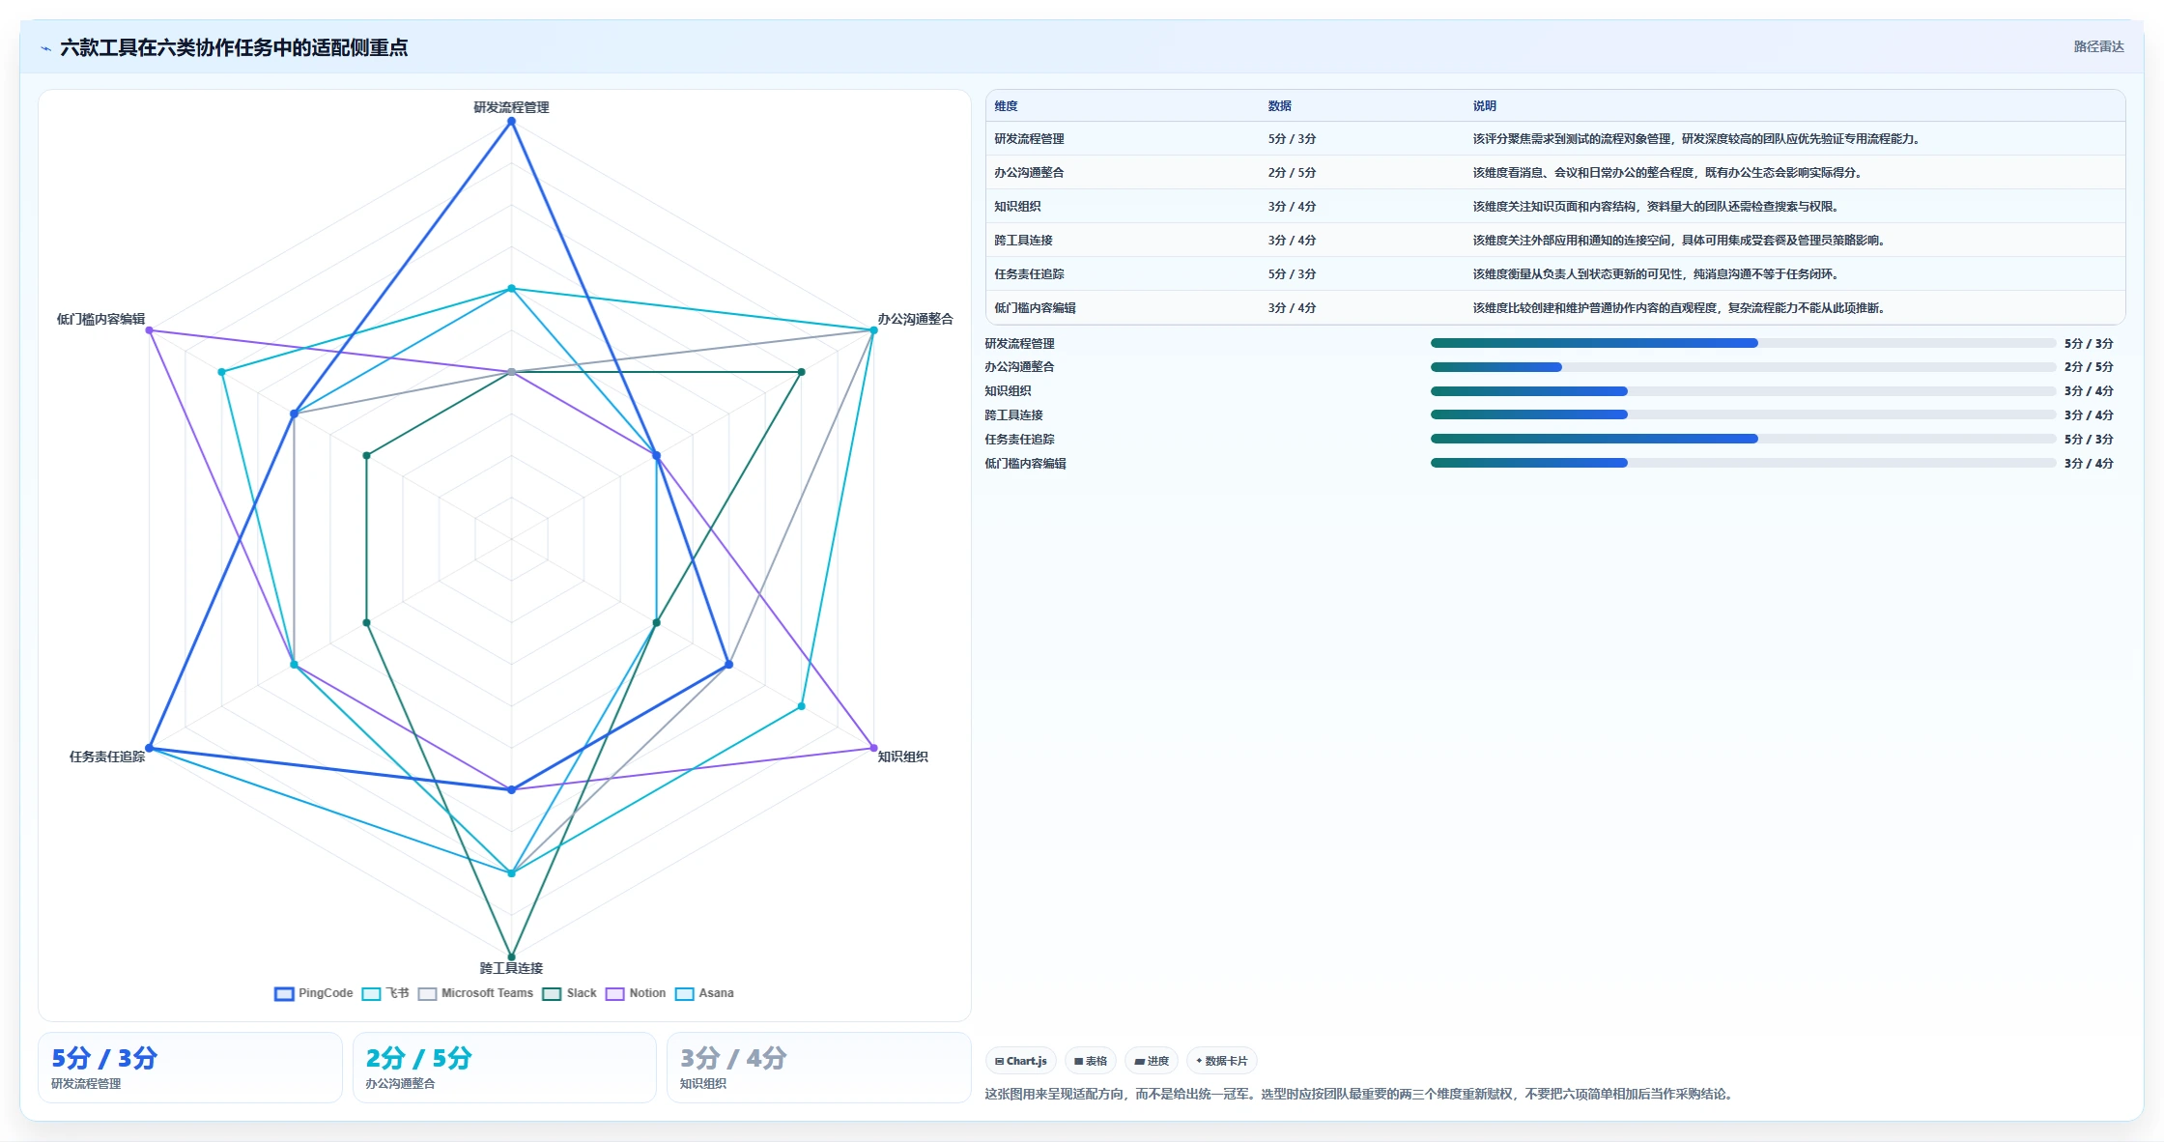The image size is (2164, 1142).
Task: Click the 任务责任追踪 progress bar
Action: 1743,439
